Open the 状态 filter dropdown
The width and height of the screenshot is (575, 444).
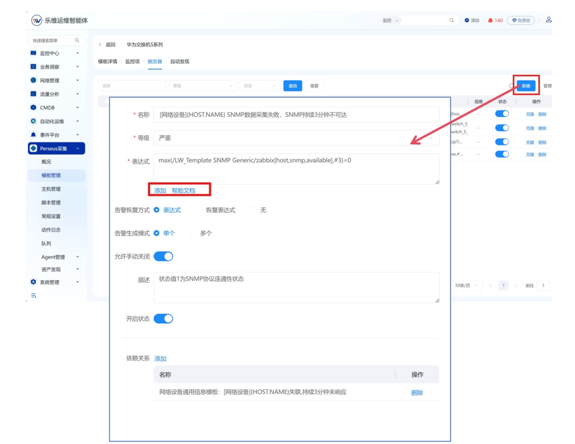pyautogui.click(x=260, y=86)
